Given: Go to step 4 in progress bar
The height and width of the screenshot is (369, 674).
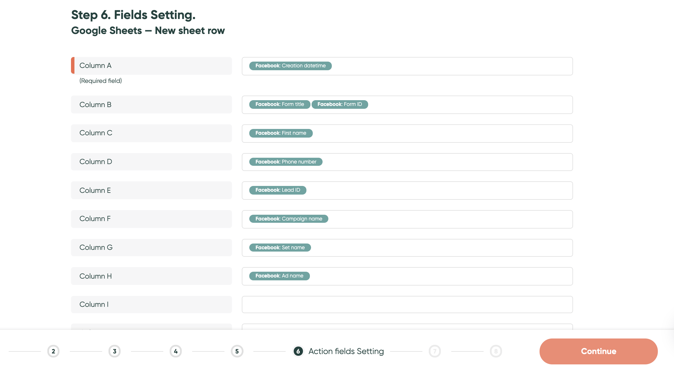Looking at the screenshot, I should click(x=176, y=351).
